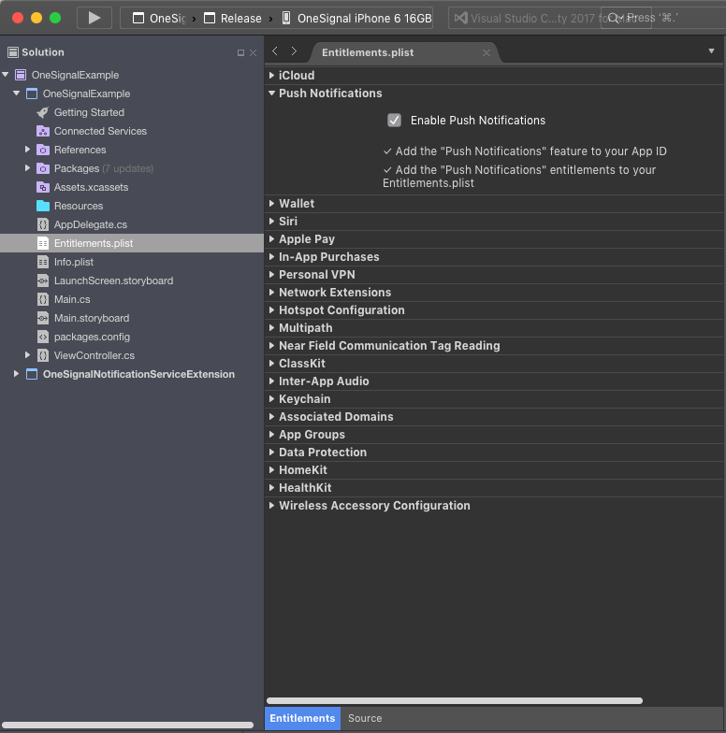Click the Main.storyboard file icon
Screen dimensions: 726x733
click(x=43, y=318)
